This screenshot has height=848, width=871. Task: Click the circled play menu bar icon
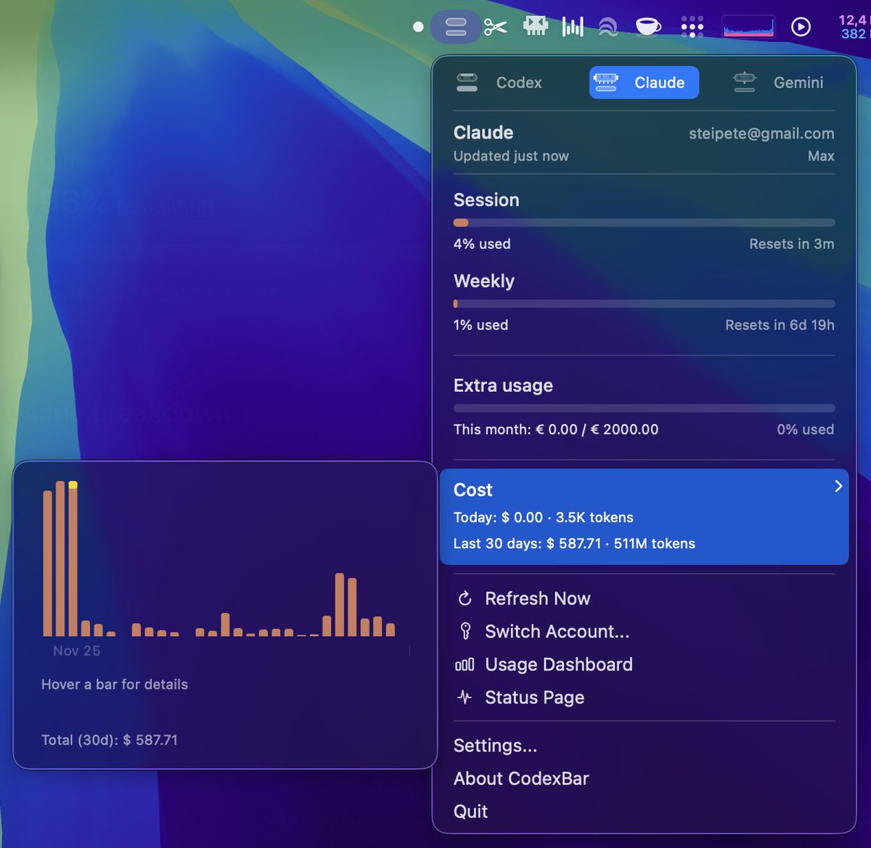tap(801, 28)
